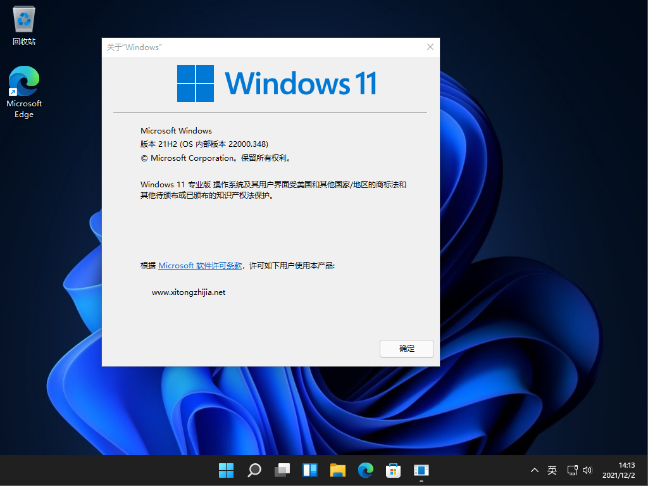This screenshot has height=486, width=648.
Task: Open Search from the taskbar
Action: point(254,470)
